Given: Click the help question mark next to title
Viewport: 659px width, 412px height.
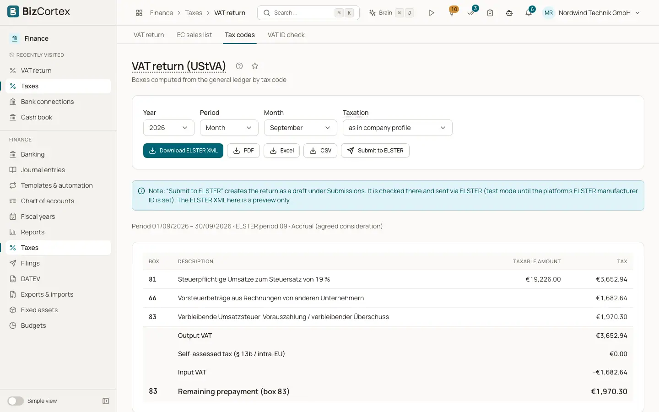Looking at the screenshot, I should 239,66.
